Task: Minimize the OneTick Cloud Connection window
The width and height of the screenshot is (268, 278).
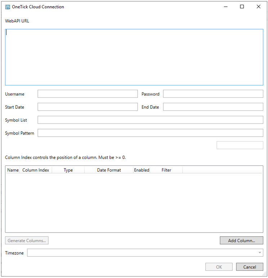Action: tap(225, 7)
